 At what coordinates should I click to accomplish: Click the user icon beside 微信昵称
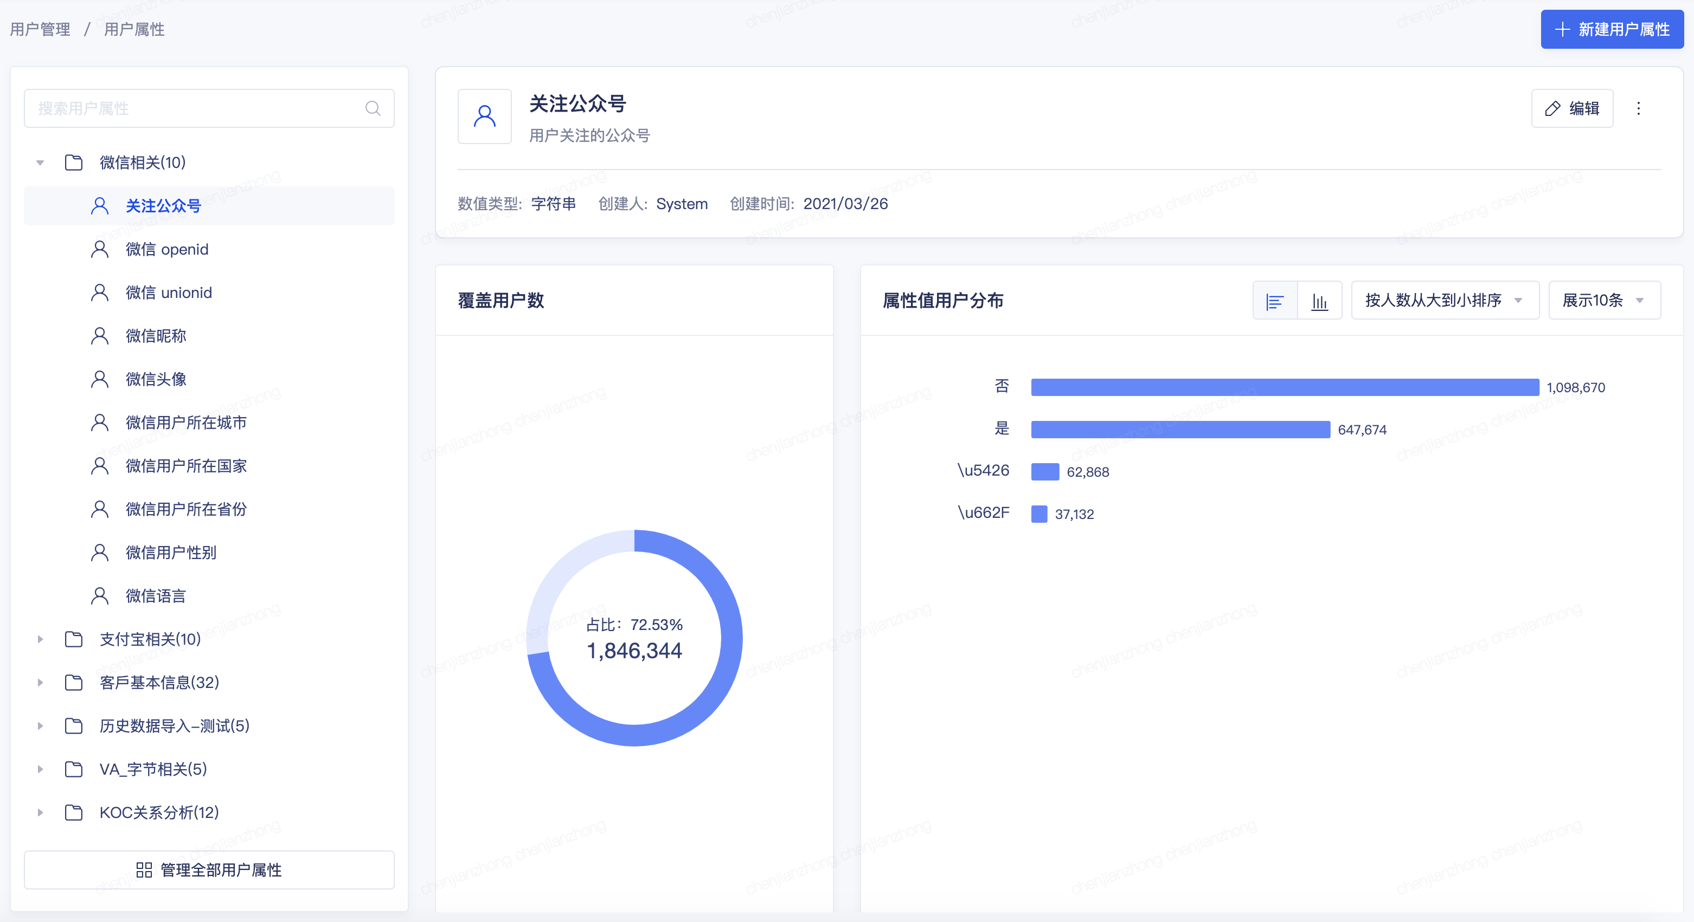coord(99,336)
